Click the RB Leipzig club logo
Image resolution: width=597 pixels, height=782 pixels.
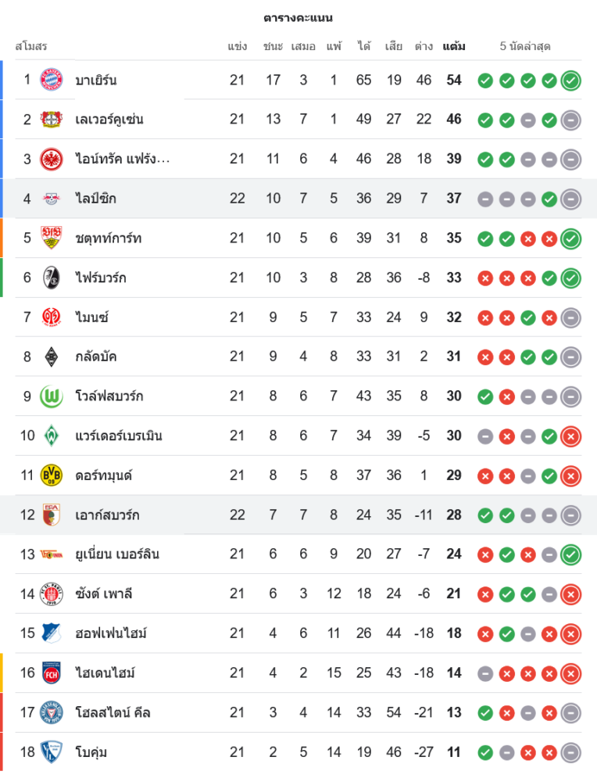(51, 199)
